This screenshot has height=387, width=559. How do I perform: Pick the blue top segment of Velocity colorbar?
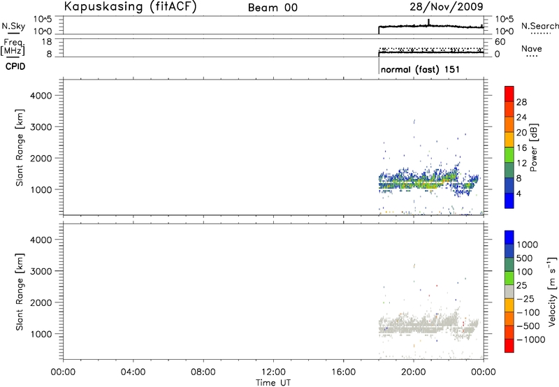(x=509, y=238)
